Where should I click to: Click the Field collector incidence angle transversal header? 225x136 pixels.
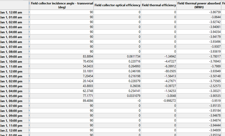62,5
